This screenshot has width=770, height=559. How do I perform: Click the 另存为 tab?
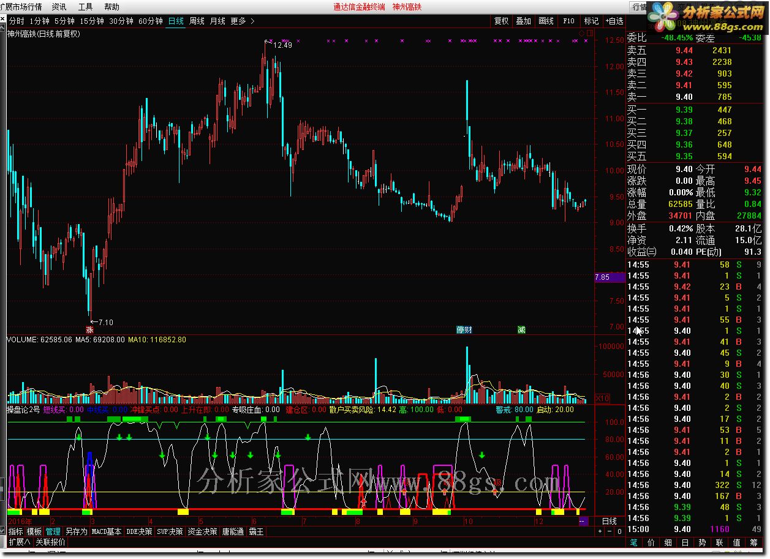pyautogui.click(x=76, y=531)
